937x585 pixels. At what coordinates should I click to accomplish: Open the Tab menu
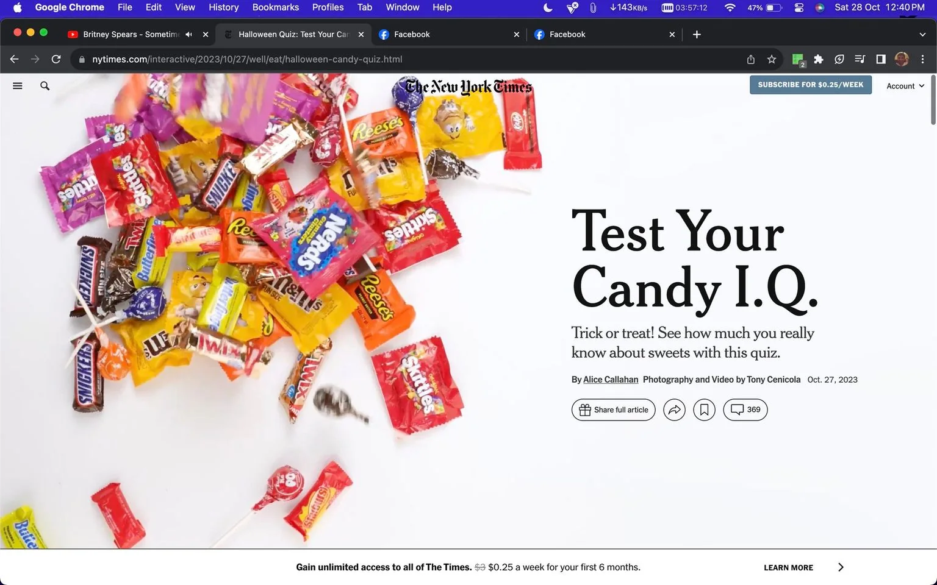[x=365, y=7]
